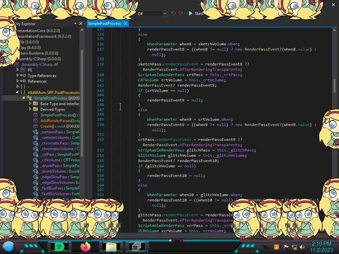Collapse the SimplePostProcess class node
339x254 pixels.
pyautogui.click(x=24, y=98)
